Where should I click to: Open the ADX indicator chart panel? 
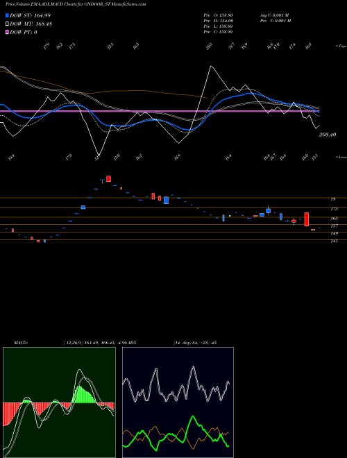pos(178,402)
